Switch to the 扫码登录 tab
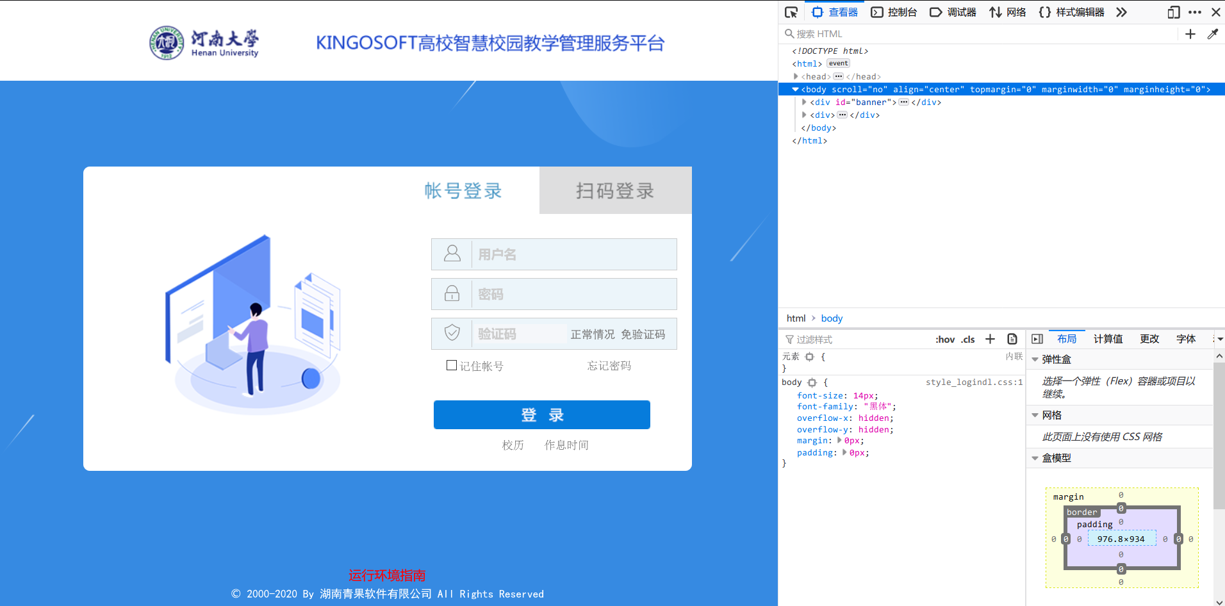The width and height of the screenshot is (1225, 606). pyautogui.click(x=614, y=190)
